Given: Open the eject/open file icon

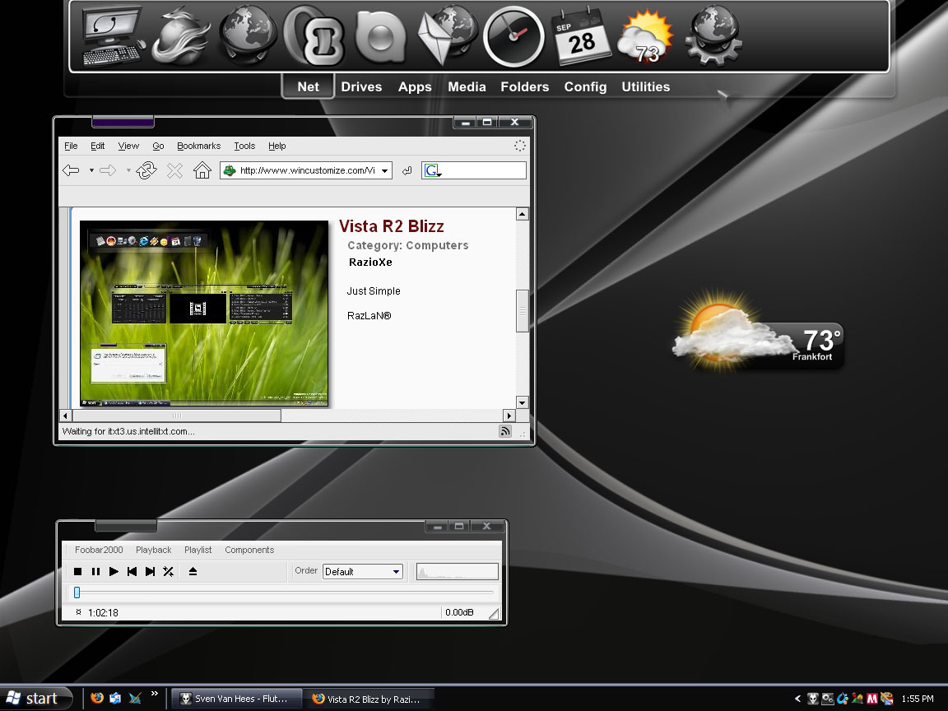Looking at the screenshot, I should pyautogui.click(x=193, y=571).
